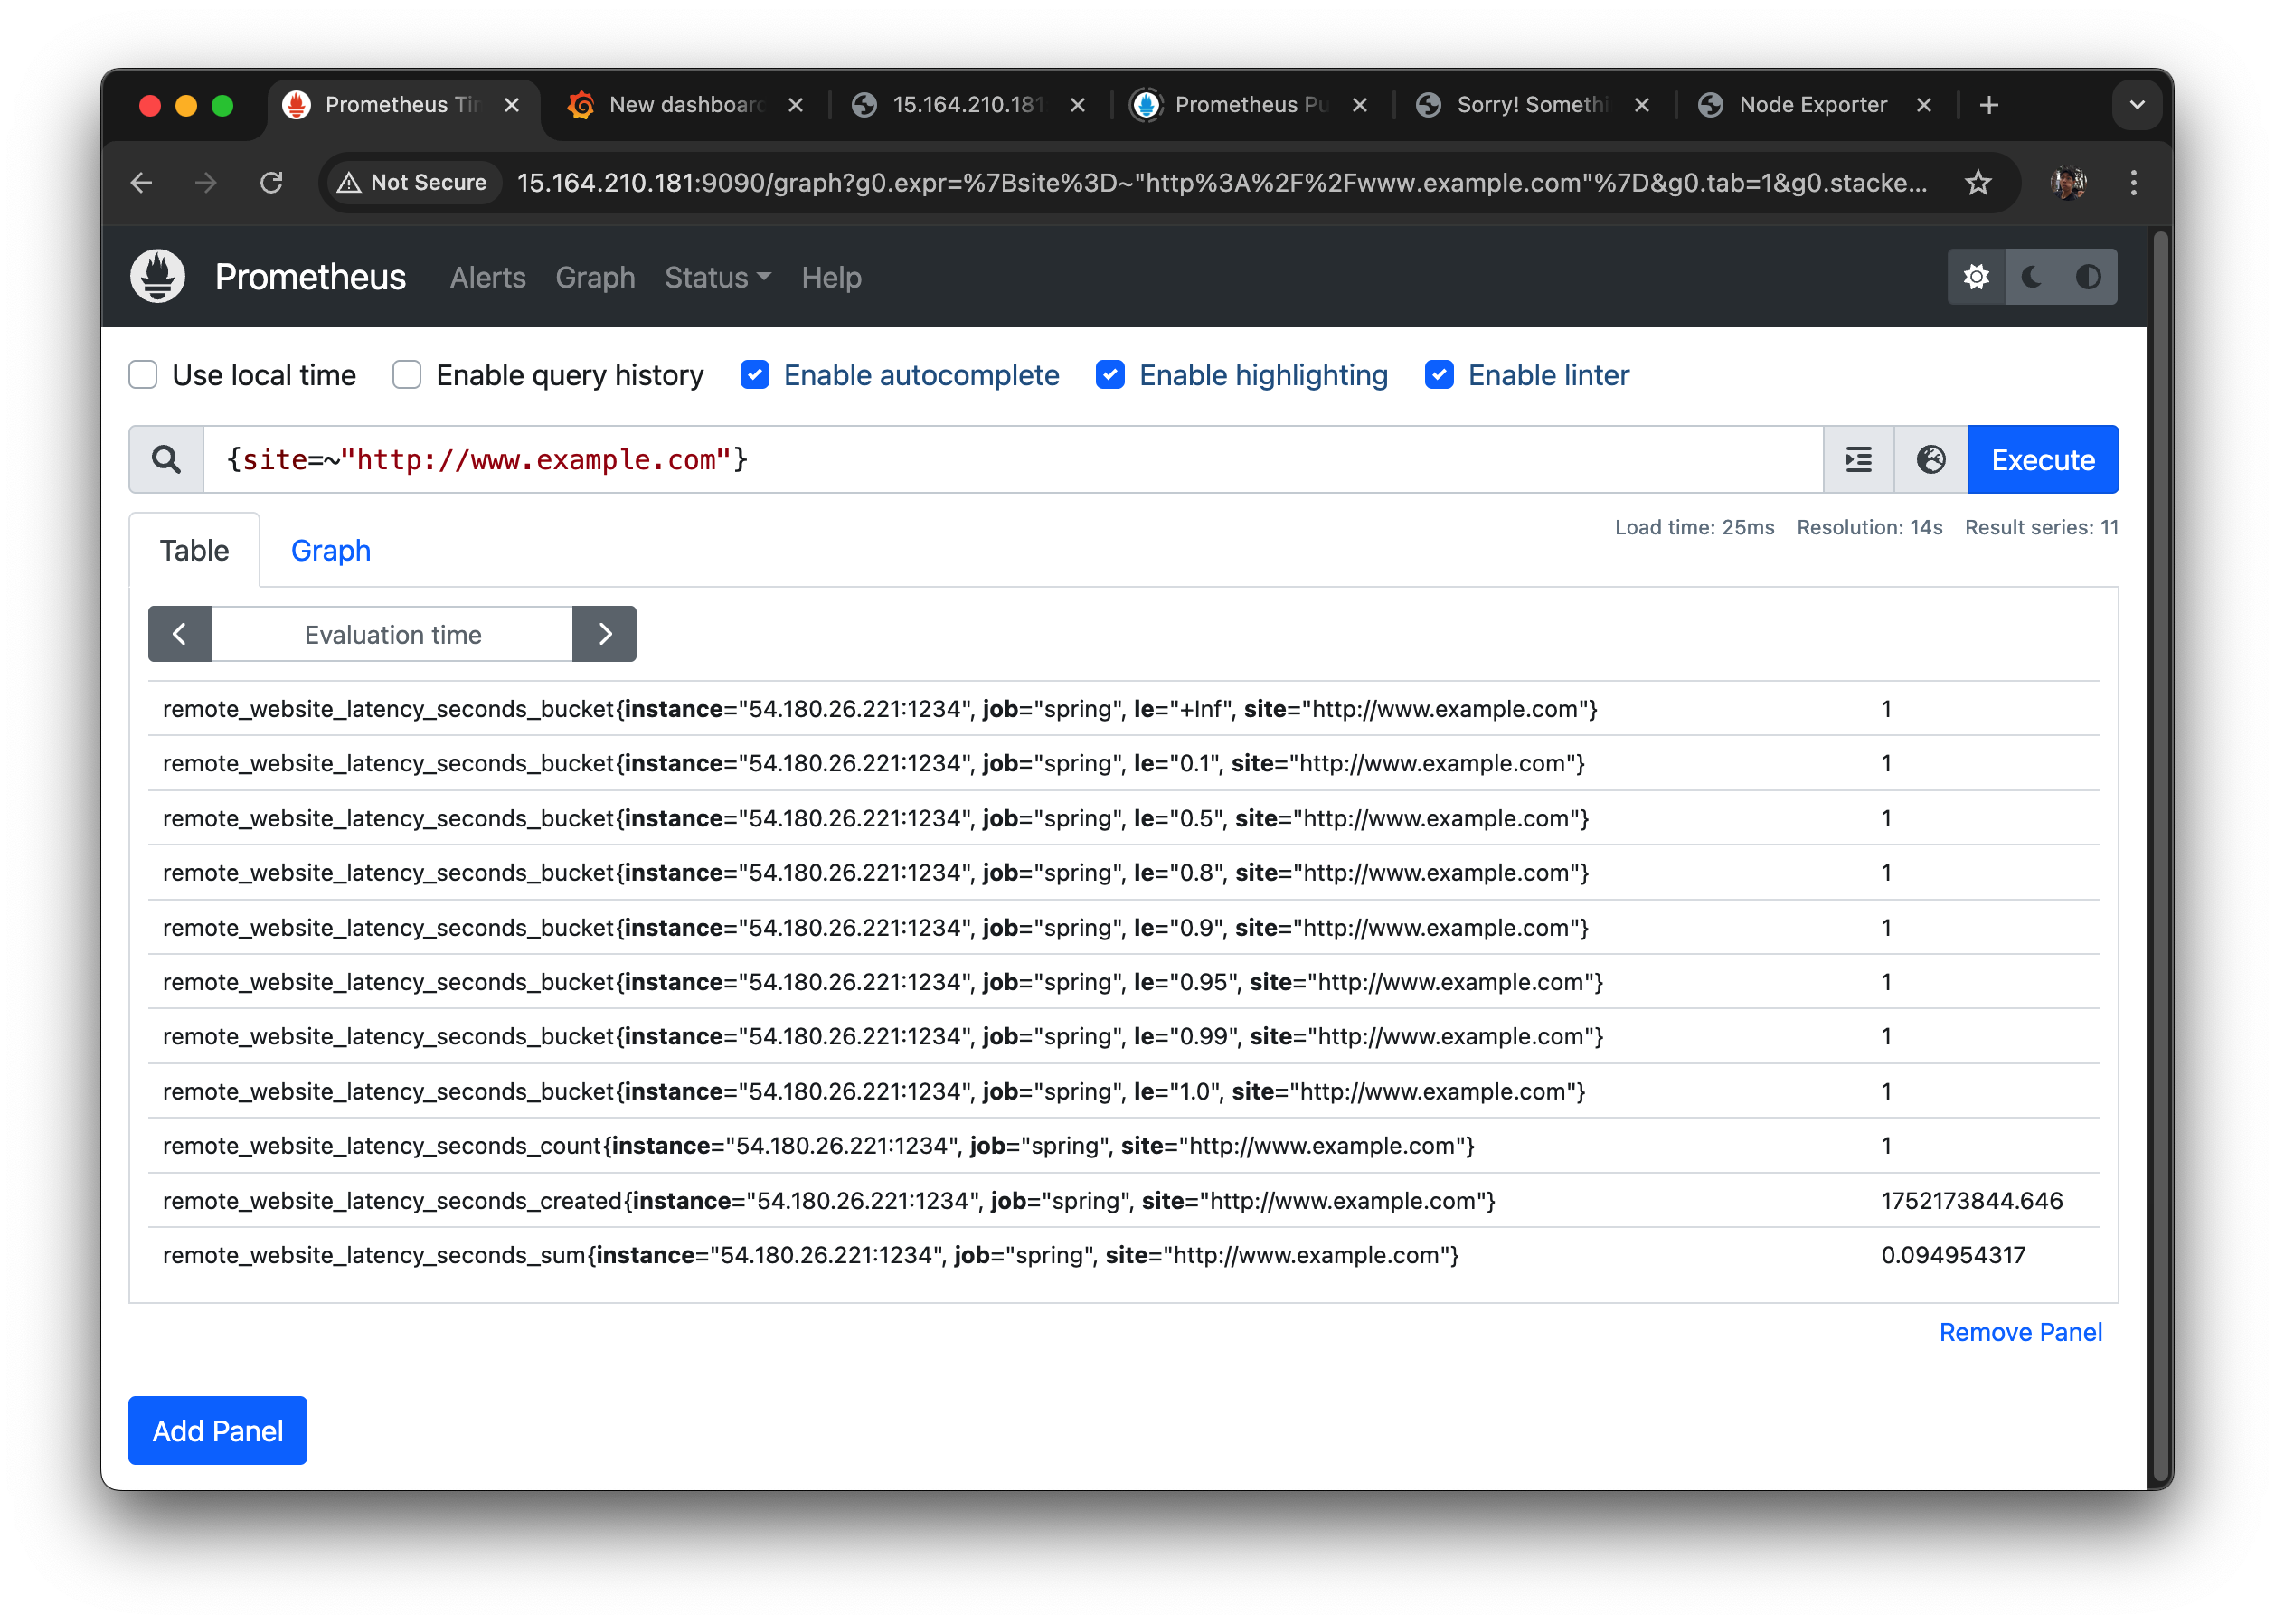The height and width of the screenshot is (1624, 2275).
Task: Reload the page in the browser
Action: point(271,183)
